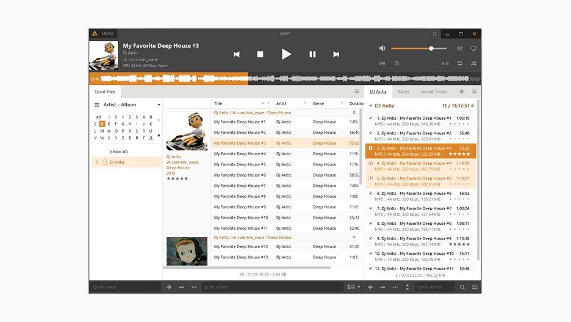Select My Favorite Deep House #12 row
571x322 pixels.
click(x=285, y=246)
